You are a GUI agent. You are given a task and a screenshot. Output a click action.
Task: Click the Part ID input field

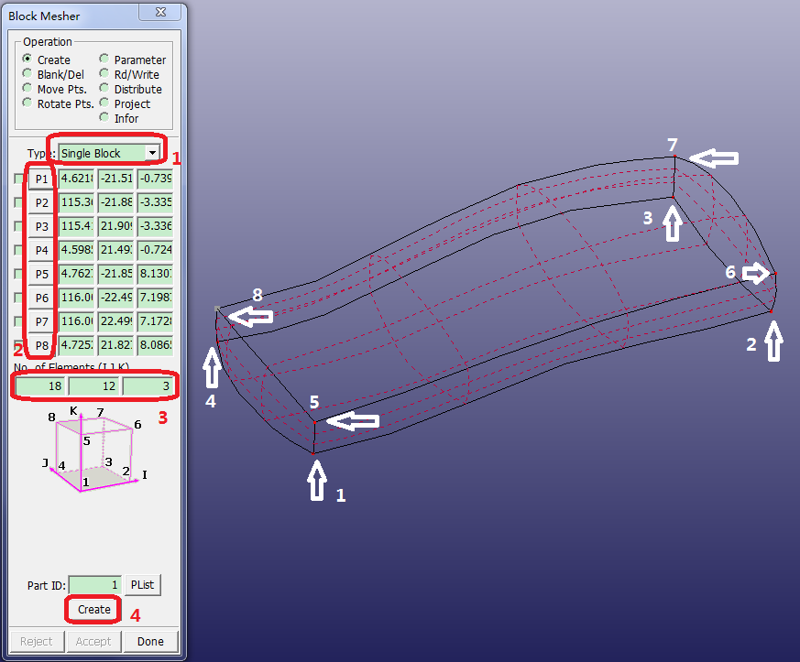click(94, 585)
